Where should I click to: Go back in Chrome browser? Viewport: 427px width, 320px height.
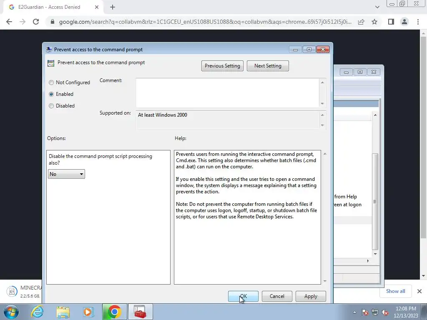click(9, 22)
